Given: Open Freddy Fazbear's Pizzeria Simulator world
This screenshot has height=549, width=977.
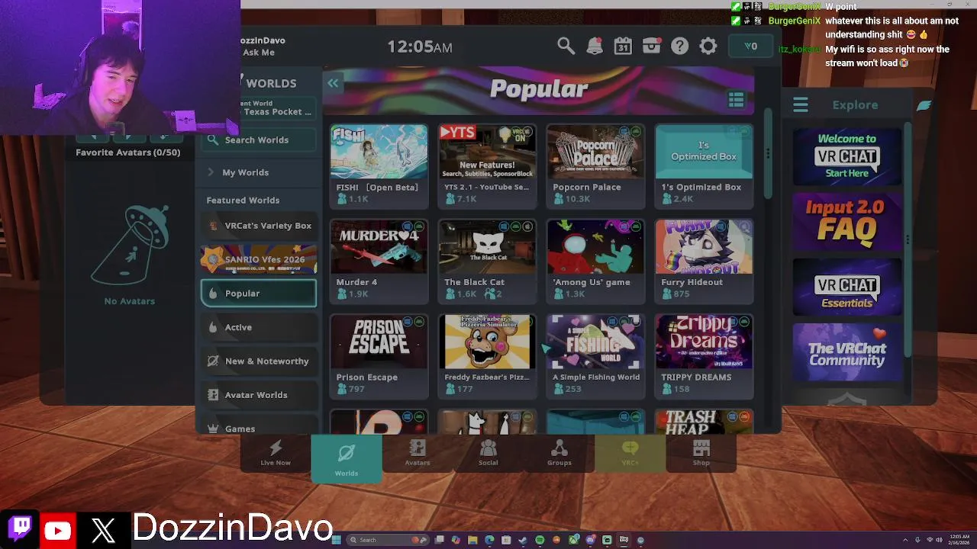Looking at the screenshot, I should pos(487,356).
